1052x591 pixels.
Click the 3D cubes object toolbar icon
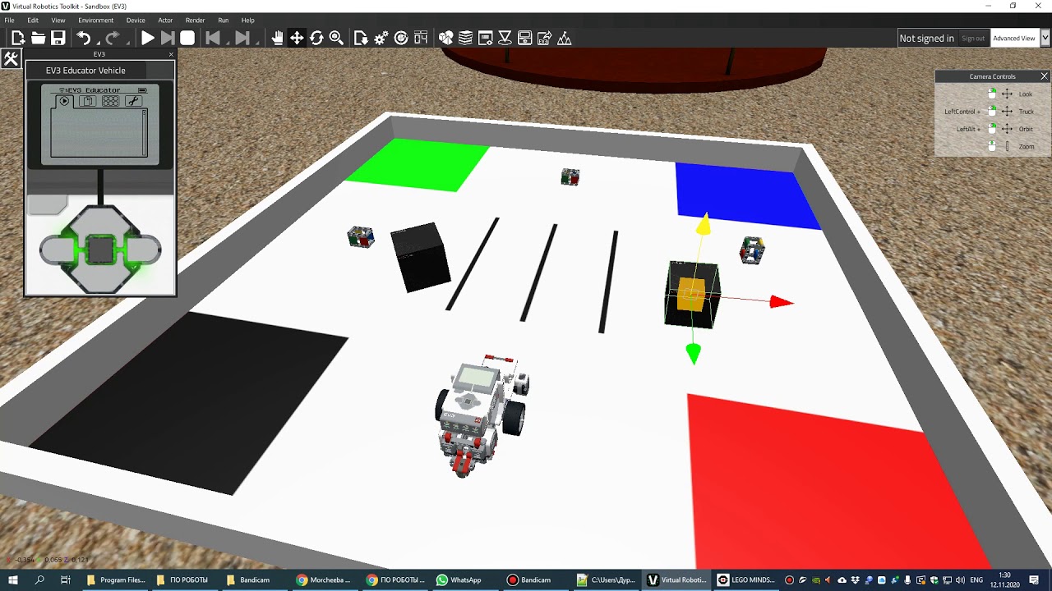tap(445, 38)
